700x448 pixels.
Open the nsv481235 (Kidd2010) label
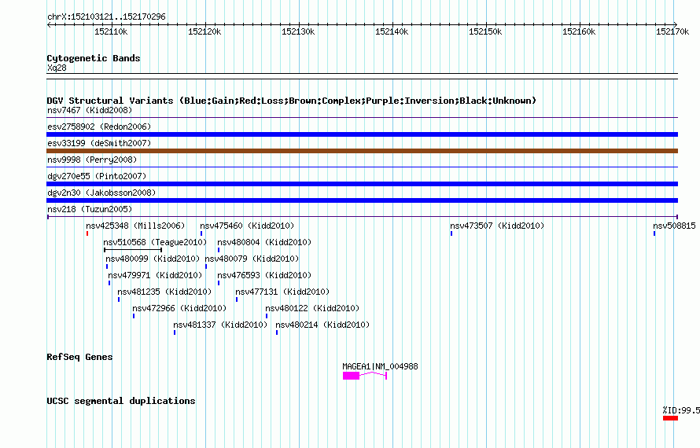pyautogui.click(x=164, y=292)
